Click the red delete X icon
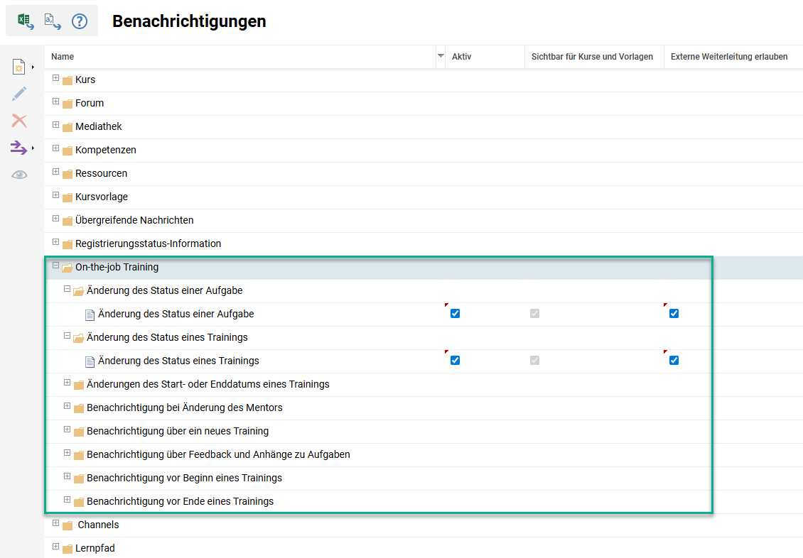This screenshot has width=803, height=558. click(21, 120)
